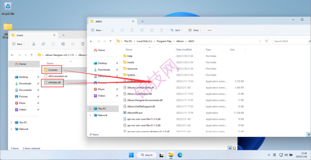
Task: Add new tab in AD23 window
Action: [x=143, y=22]
